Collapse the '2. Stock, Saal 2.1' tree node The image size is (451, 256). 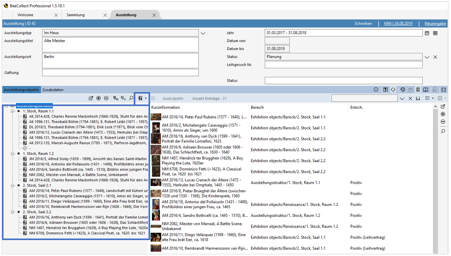pyautogui.click(x=12, y=186)
